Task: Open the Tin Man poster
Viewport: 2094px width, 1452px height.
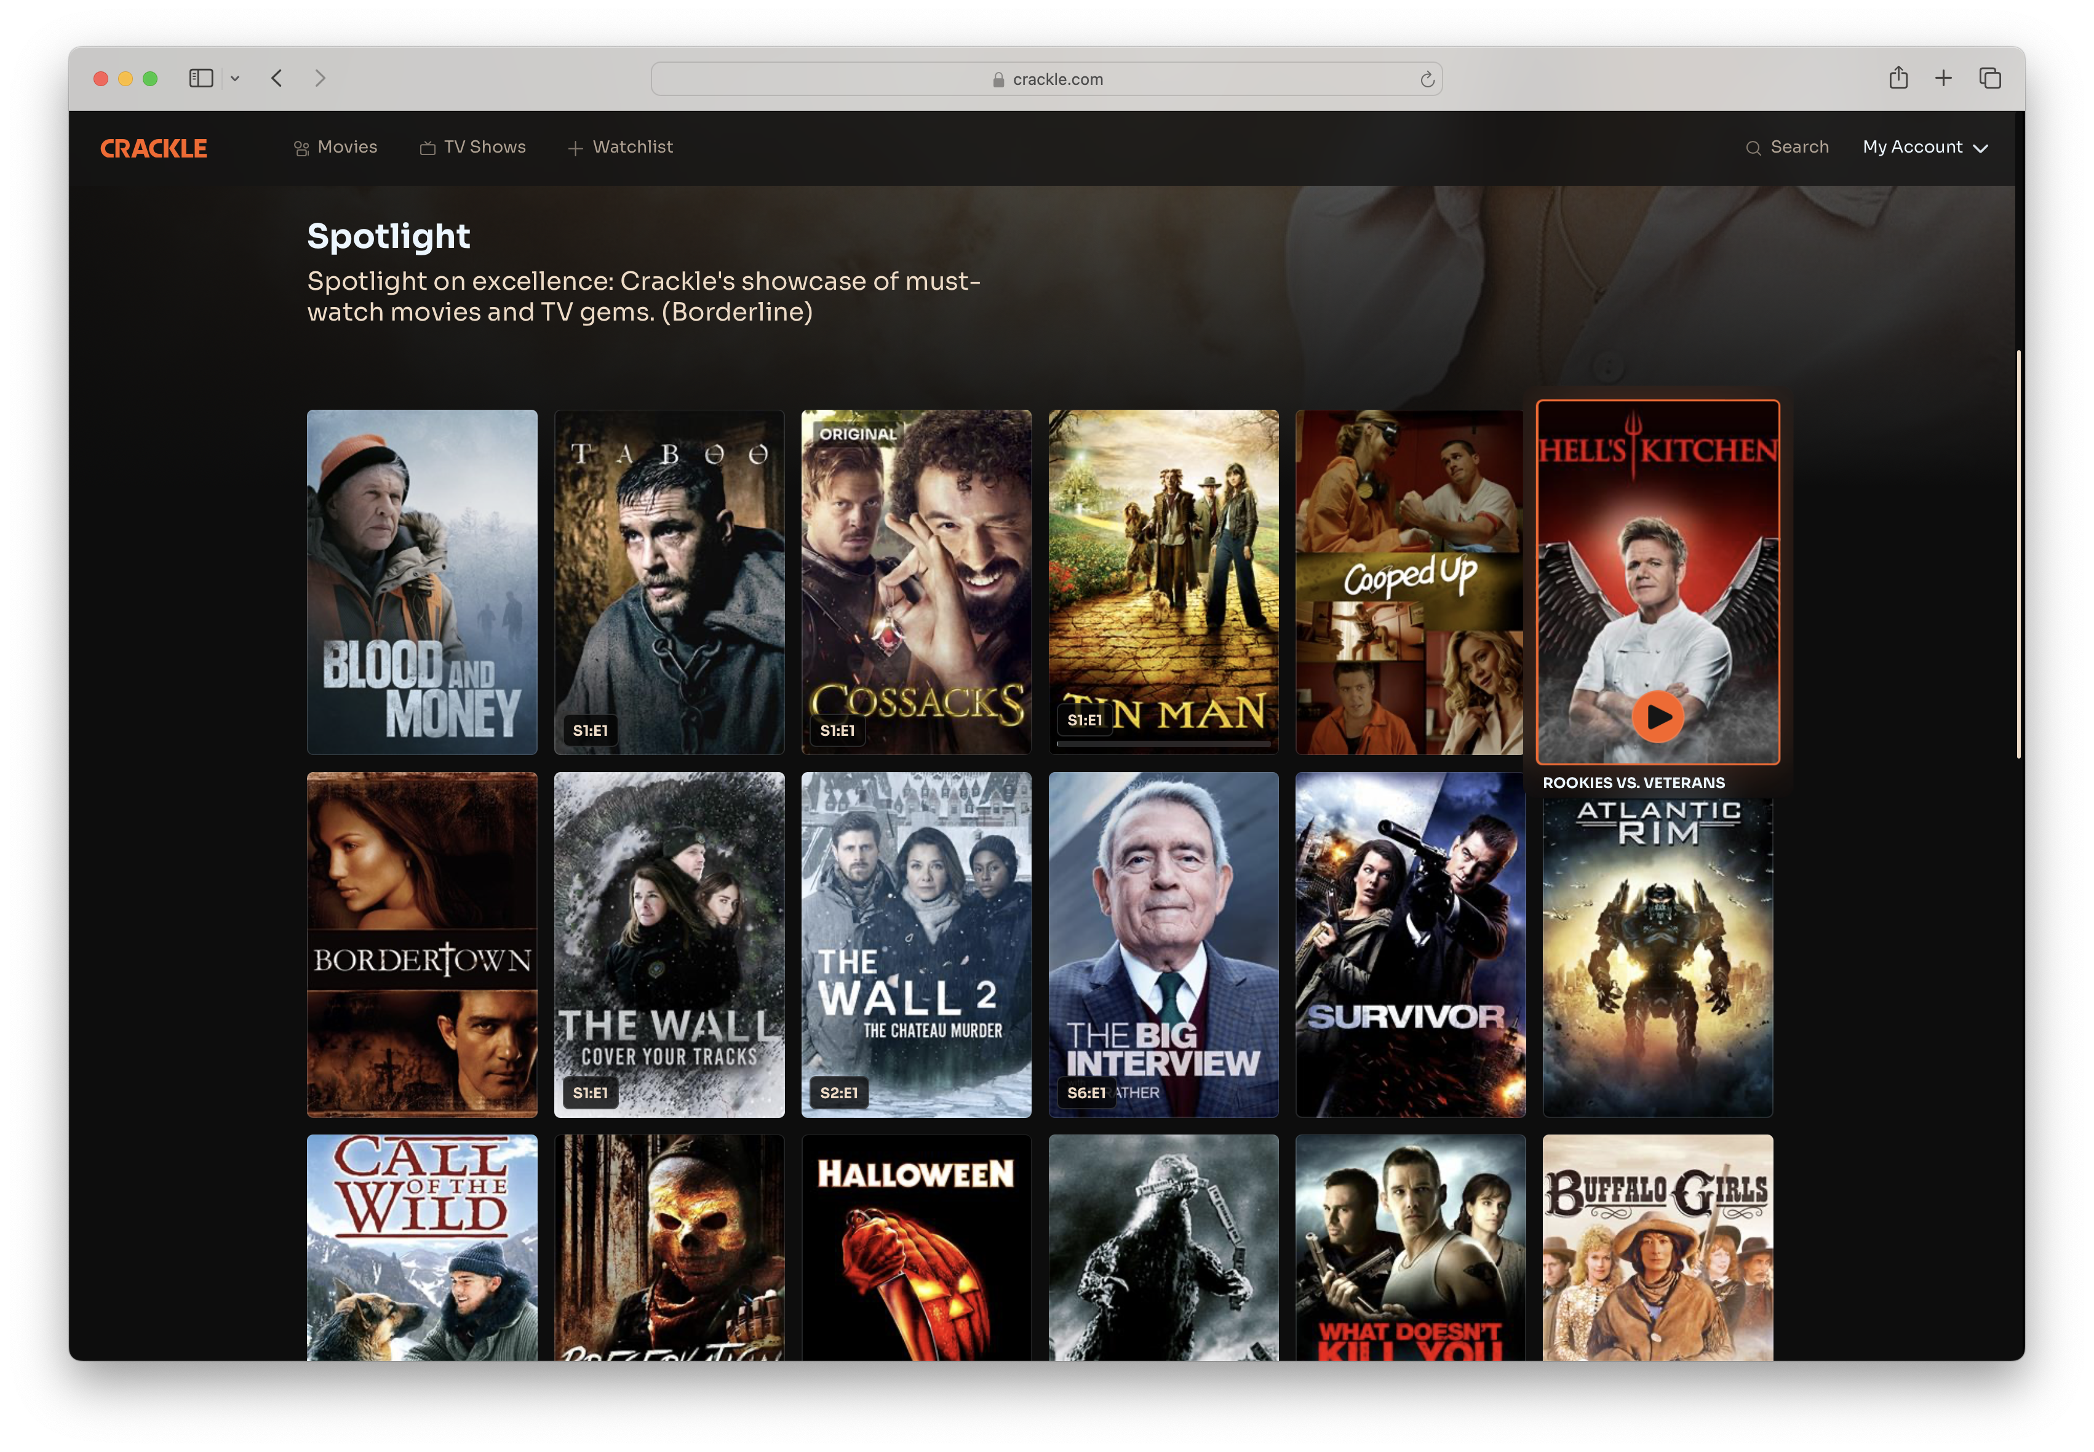Action: pyautogui.click(x=1163, y=582)
